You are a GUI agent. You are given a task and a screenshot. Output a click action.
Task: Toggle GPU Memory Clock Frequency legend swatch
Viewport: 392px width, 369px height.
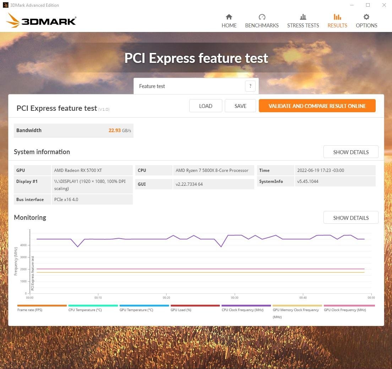click(x=297, y=305)
